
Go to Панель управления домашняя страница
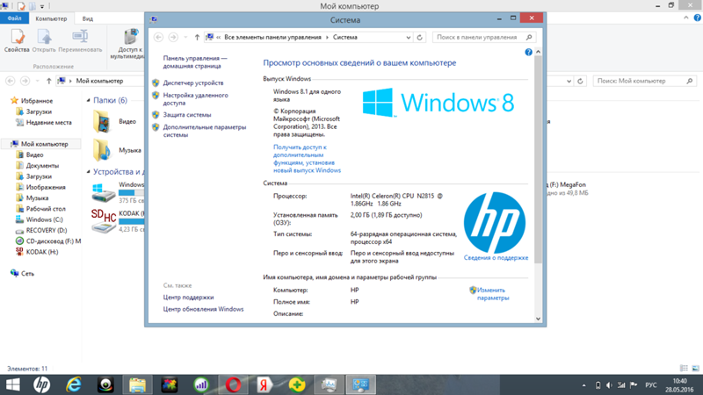click(195, 61)
